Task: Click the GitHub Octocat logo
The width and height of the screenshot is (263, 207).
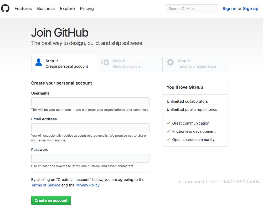Action: coord(5,8)
